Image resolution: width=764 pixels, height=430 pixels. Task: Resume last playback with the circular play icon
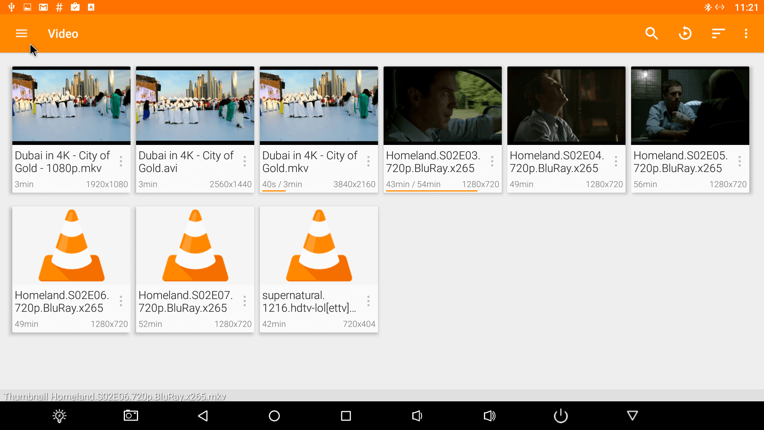click(685, 33)
